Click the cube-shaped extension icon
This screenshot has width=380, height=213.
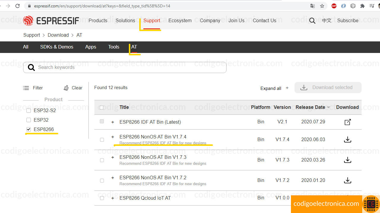click(x=353, y=6)
